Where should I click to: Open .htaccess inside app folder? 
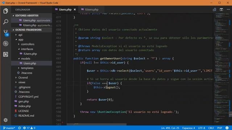click(32, 73)
